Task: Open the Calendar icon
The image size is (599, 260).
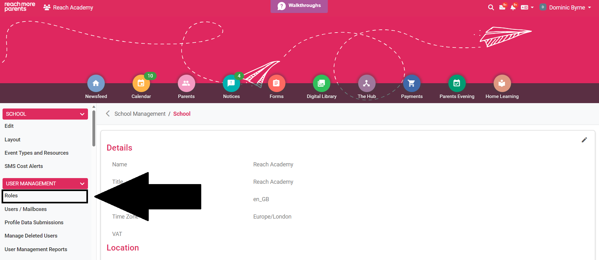Action: point(141,83)
